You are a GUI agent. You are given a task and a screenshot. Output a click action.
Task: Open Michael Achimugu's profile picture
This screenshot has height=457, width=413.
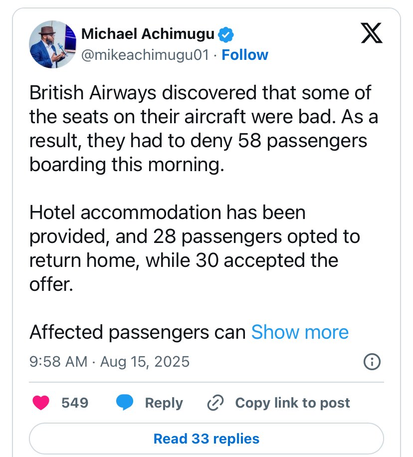[x=52, y=44]
